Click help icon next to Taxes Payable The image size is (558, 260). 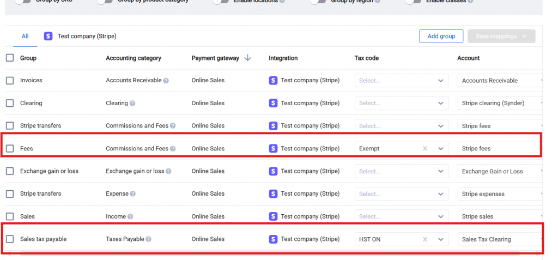149,239
